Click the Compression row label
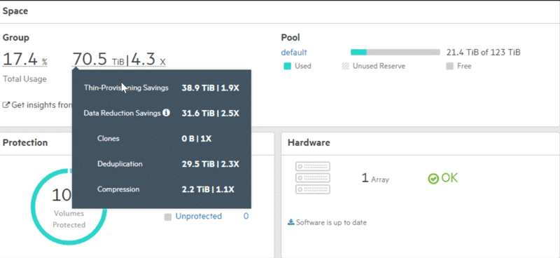Screen dimensions: 560x258 [x=118, y=189]
